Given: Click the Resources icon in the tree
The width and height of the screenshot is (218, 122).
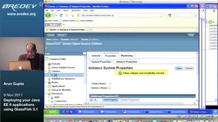Looking at the screenshot, I should click(49, 94).
